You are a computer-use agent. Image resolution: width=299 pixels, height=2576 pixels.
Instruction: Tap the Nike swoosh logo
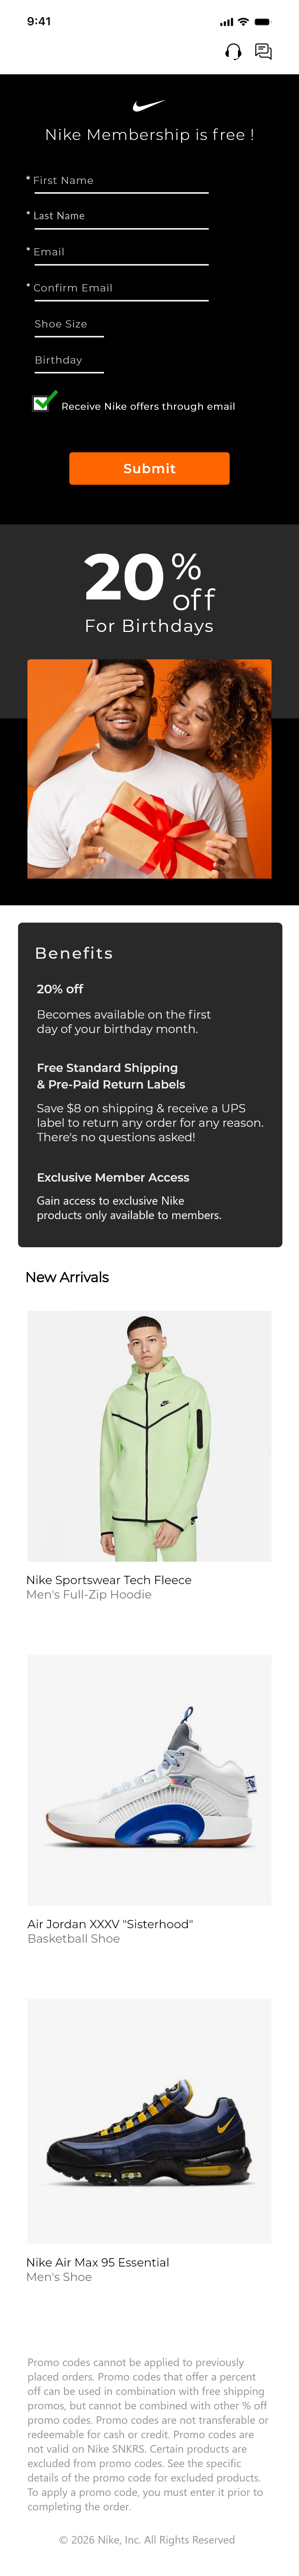point(149,105)
